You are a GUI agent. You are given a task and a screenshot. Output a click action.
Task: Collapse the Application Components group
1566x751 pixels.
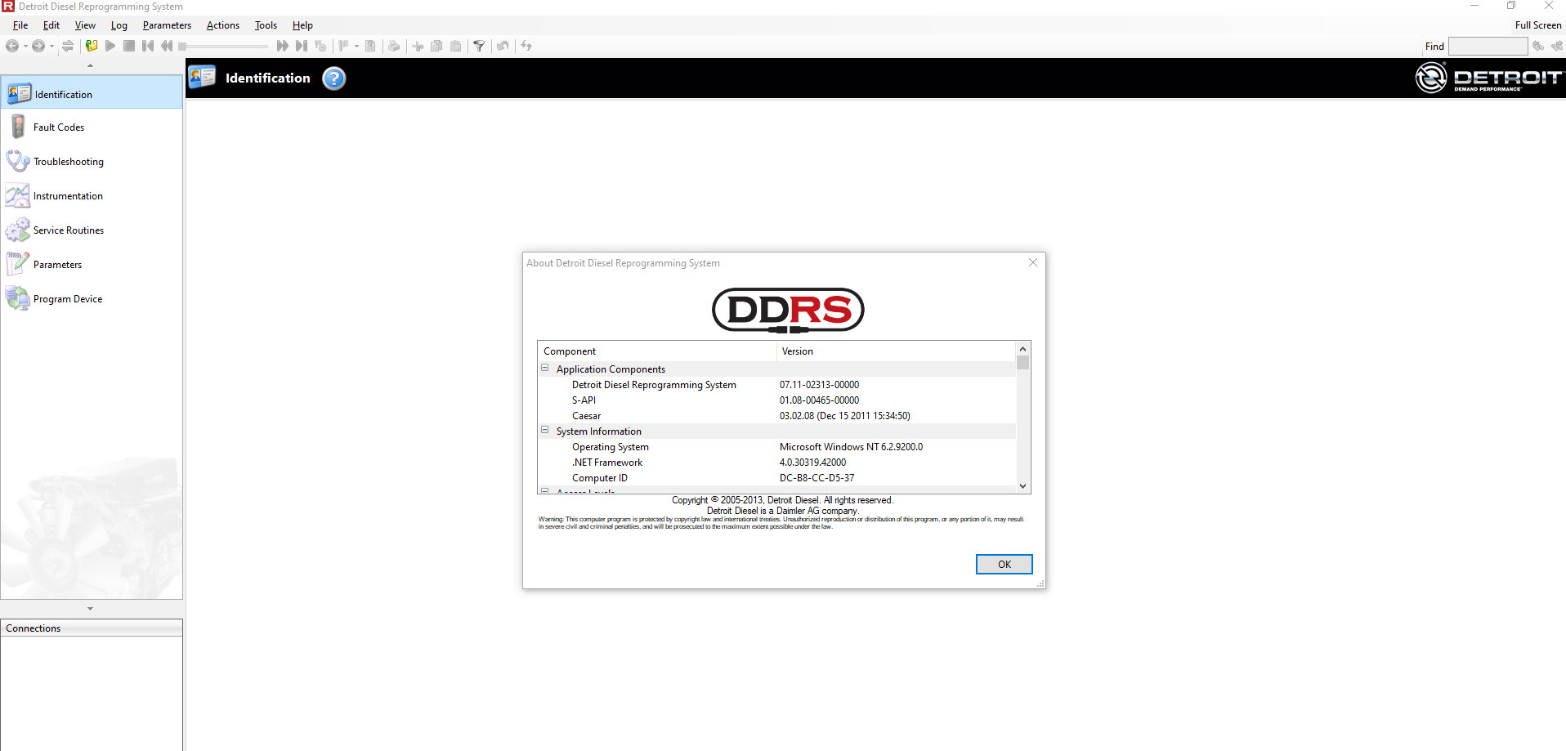(x=545, y=369)
